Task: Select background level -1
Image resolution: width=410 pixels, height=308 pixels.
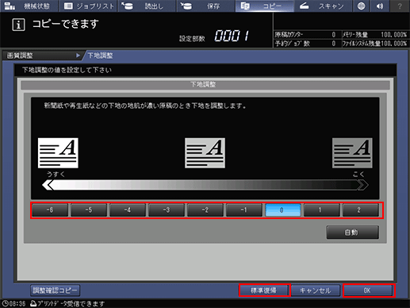Action: coord(244,210)
